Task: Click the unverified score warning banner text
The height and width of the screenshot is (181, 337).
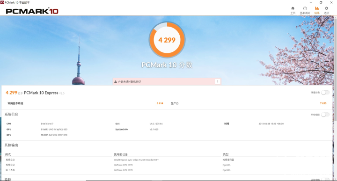Action: point(129,82)
